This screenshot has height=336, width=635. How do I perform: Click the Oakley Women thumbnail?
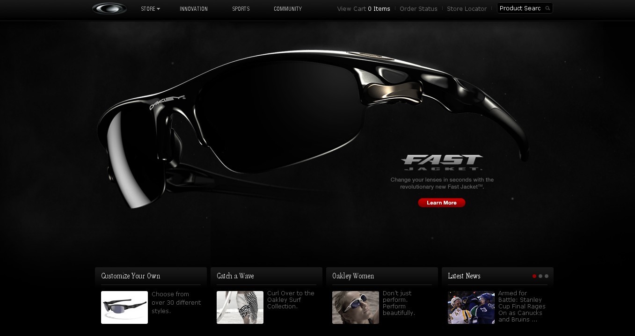pyautogui.click(x=356, y=307)
